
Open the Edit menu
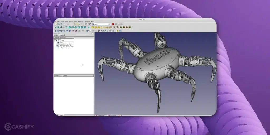58,22
